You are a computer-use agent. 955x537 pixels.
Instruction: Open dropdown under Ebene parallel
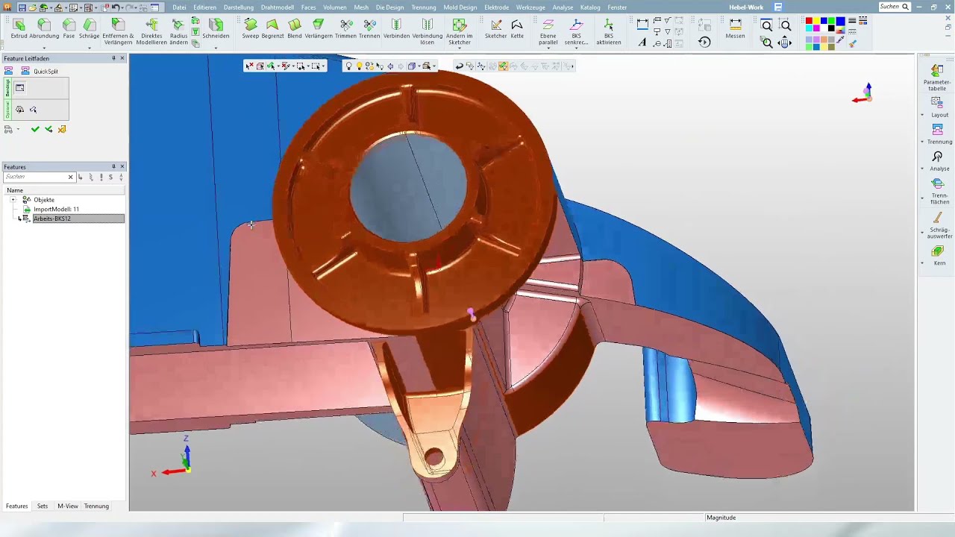pyautogui.click(x=548, y=48)
